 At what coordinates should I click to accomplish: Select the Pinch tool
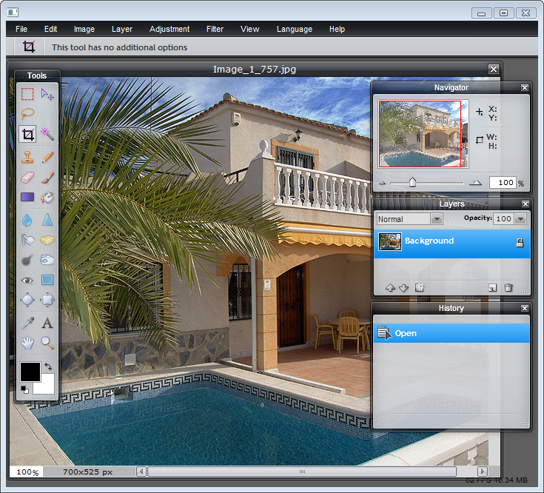47,300
